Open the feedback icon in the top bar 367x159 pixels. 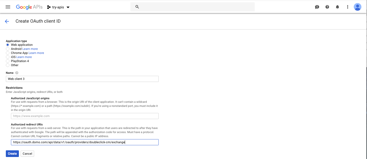[317, 7]
